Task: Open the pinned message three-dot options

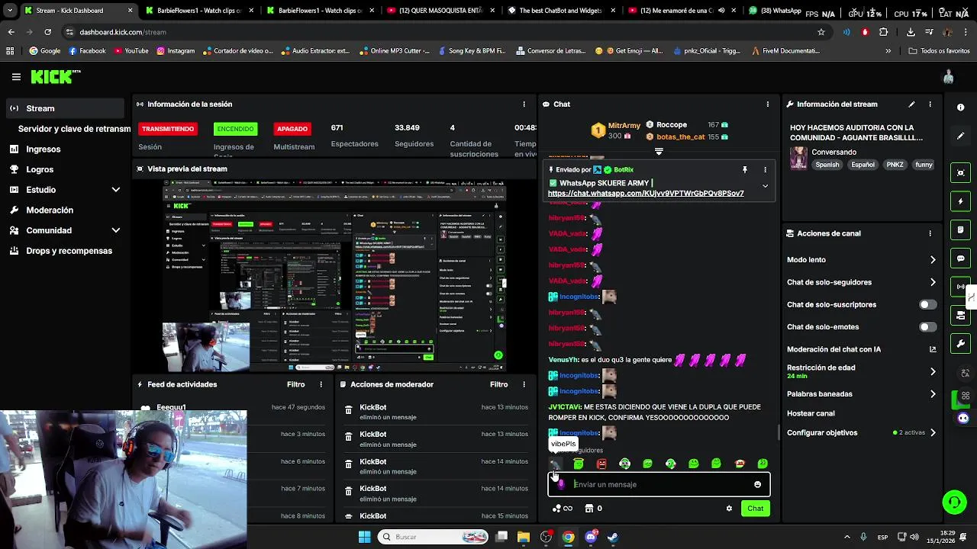Action: pos(765,170)
